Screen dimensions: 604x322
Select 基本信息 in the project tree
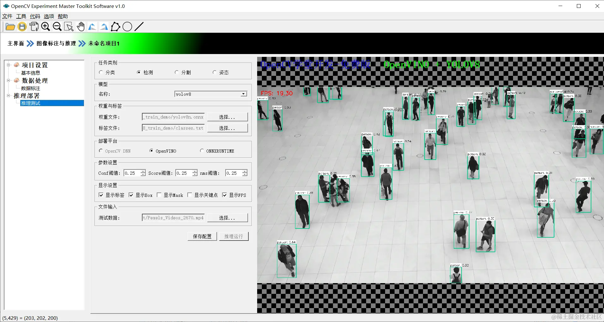31,73
